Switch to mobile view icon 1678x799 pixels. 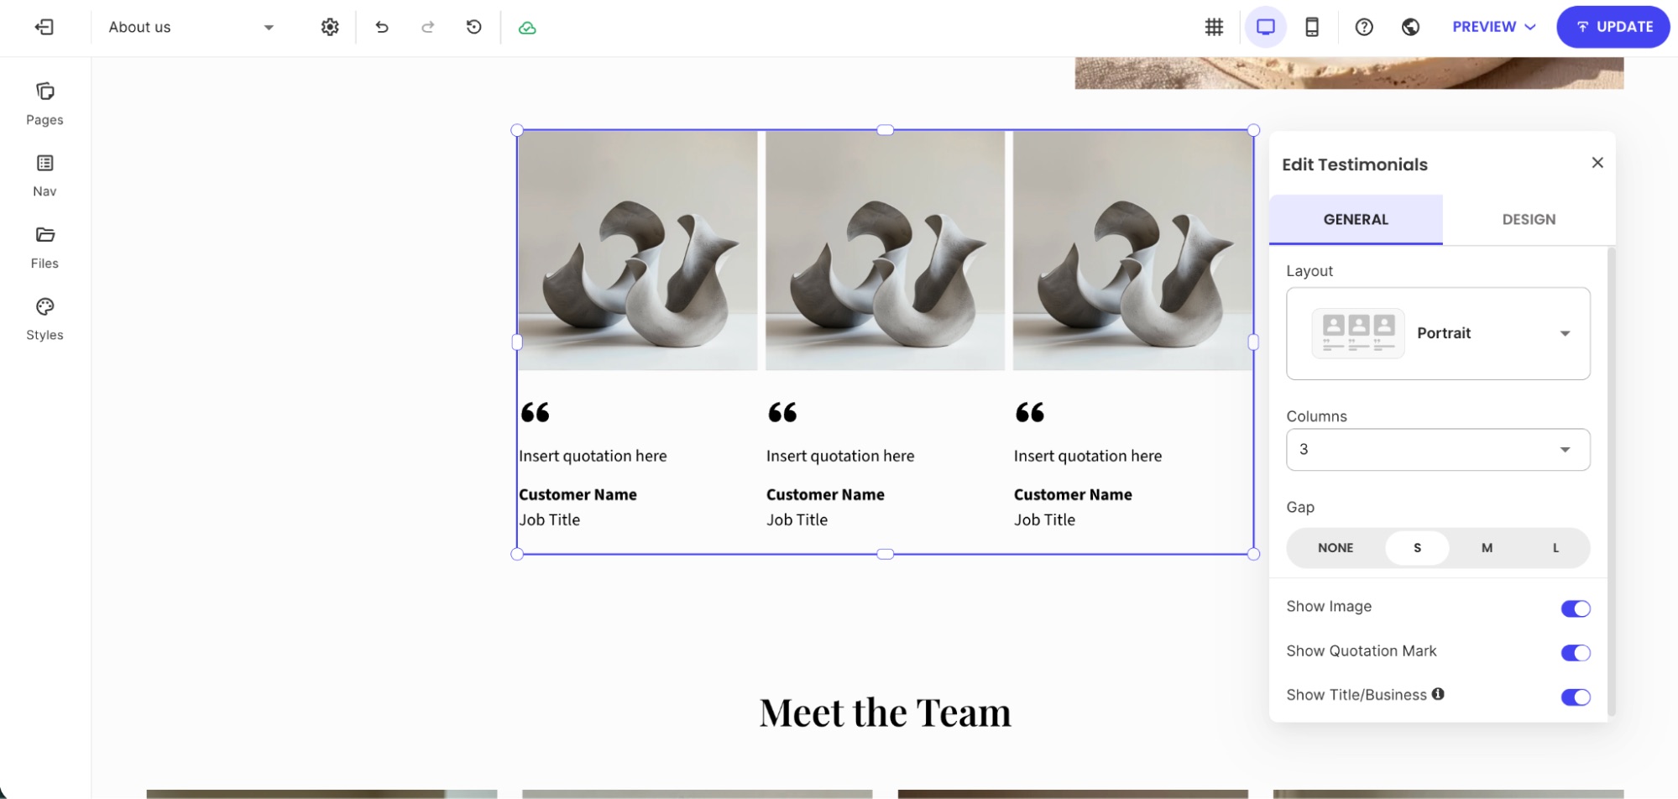point(1312,27)
